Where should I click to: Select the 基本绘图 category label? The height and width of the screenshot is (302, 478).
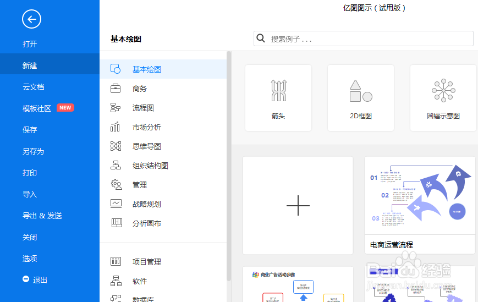147,69
